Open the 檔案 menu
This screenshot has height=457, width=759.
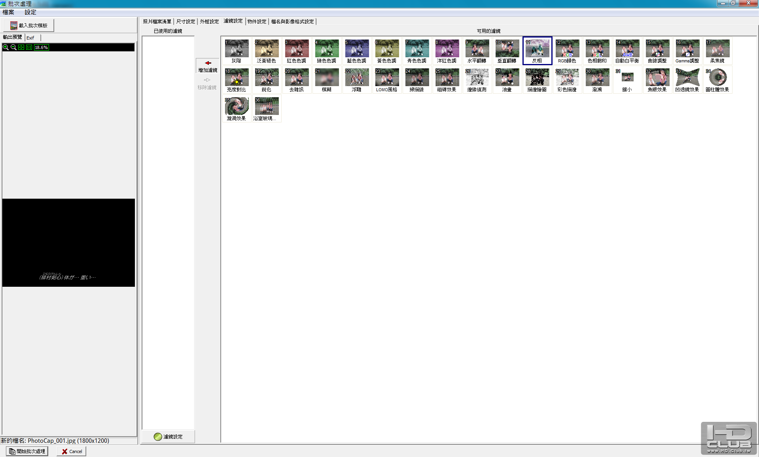pyautogui.click(x=8, y=12)
